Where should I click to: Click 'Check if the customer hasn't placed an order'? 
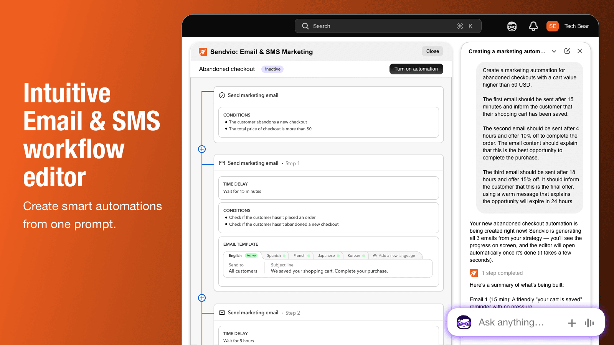(272, 218)
